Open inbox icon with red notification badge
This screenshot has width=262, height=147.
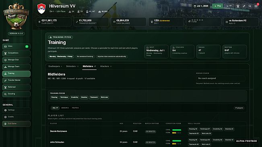pyautogui.click(x=256, y=6)
